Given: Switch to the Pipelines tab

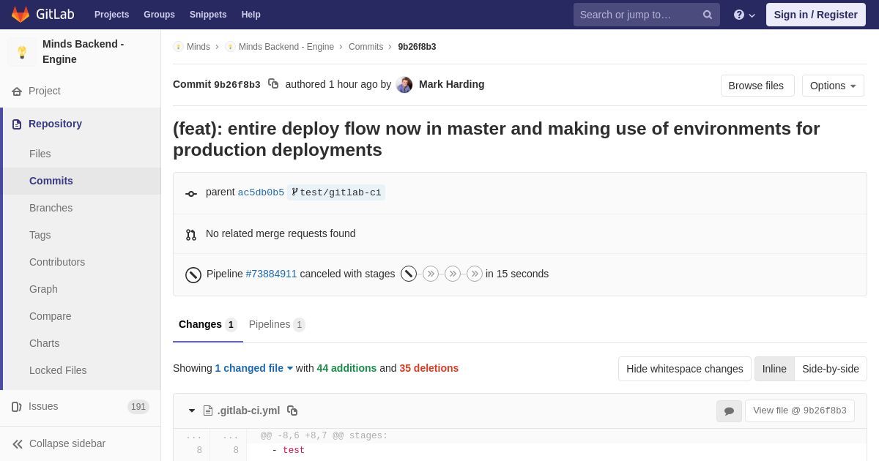Looking at the screenshot, I should pos(277,325).
